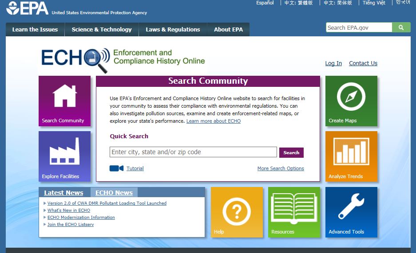
Task: Click the Quick Search heading text
Action: pyautogui.click(x=129, y=136)
